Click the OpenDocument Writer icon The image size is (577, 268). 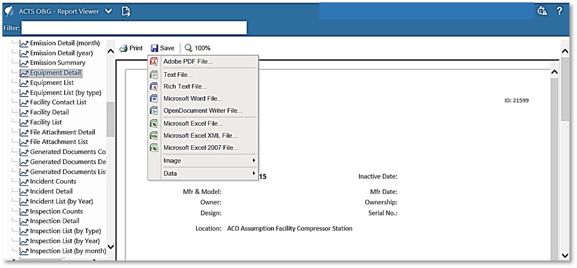point(154,111)
